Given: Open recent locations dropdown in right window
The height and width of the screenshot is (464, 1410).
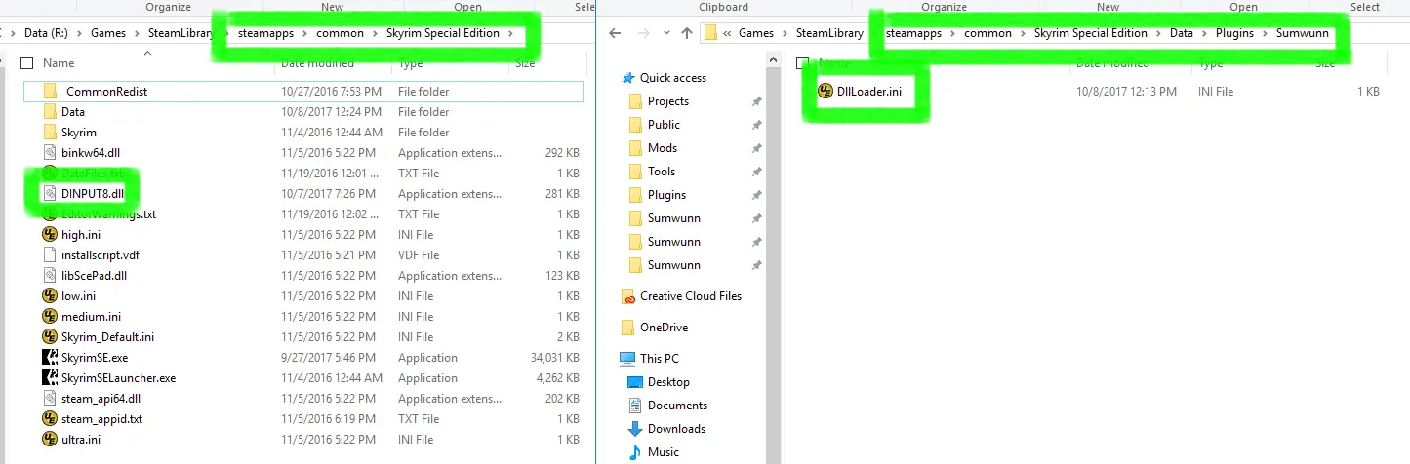Looking at the screenshot, I should [666, 33].
